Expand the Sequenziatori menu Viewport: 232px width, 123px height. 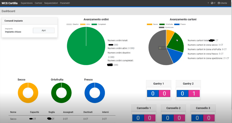coord(51,3)
